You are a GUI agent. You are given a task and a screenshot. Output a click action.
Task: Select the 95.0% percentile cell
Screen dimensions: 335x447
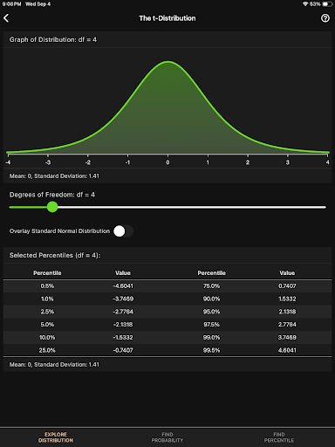click(x=211, y=312)
